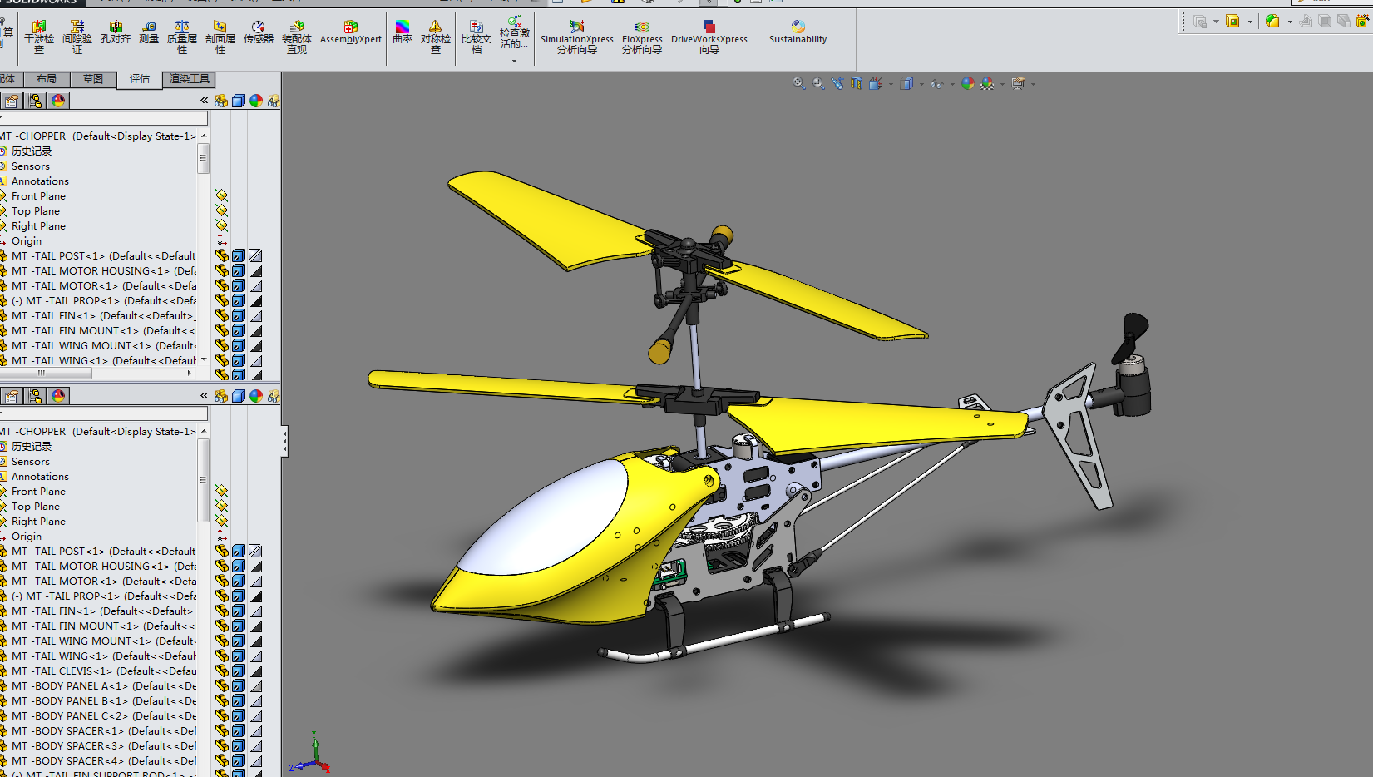The width and height of the screenshot is (1373, 777).
Task: Click the top tree vertical scrollbar thumb
Action: [x=203, y=158]
